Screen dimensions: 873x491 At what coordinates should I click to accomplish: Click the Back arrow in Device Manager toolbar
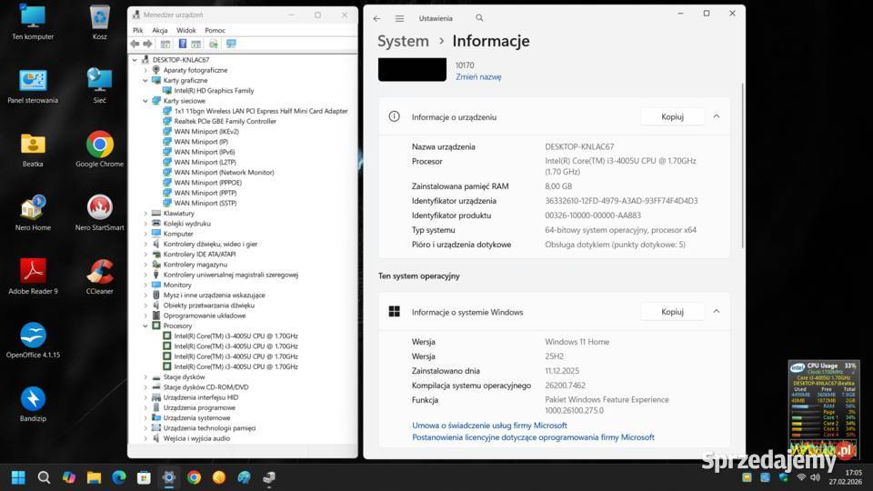[x=135, y=44]
